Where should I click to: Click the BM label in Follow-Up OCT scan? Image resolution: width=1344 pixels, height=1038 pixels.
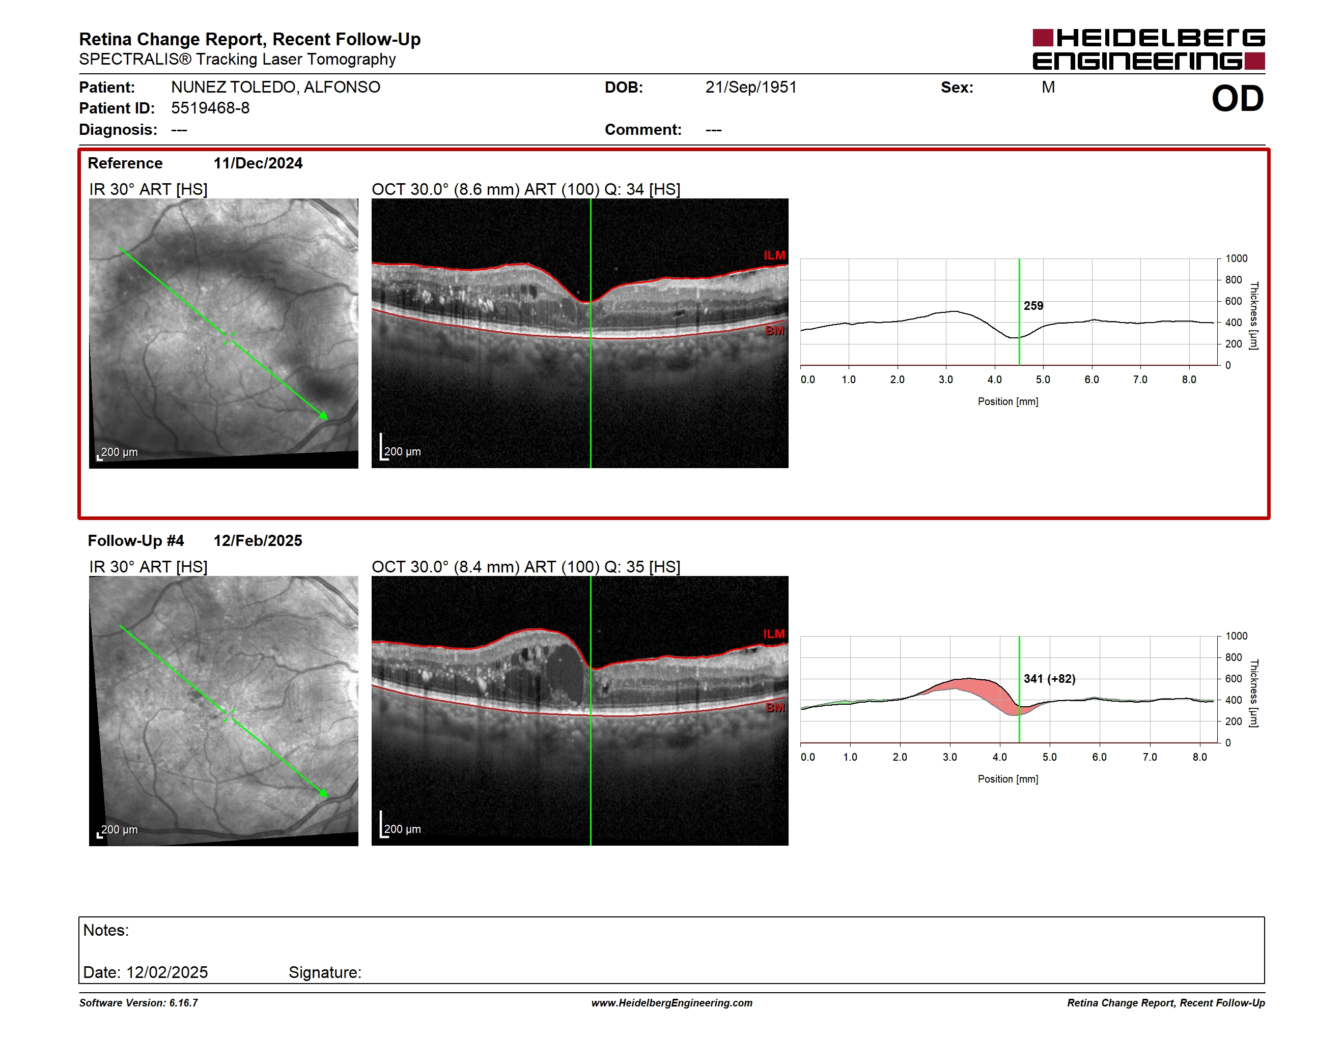[775, 708]
